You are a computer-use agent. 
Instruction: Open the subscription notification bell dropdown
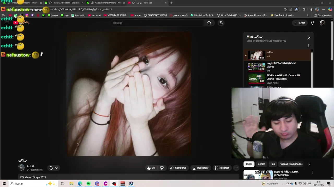click(53, 168)
